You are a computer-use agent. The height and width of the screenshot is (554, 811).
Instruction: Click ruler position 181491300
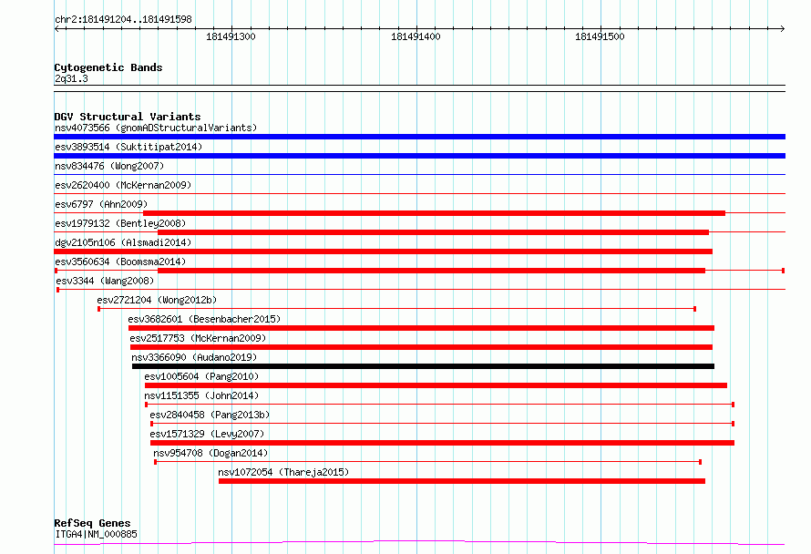click(x=231, y=36)
